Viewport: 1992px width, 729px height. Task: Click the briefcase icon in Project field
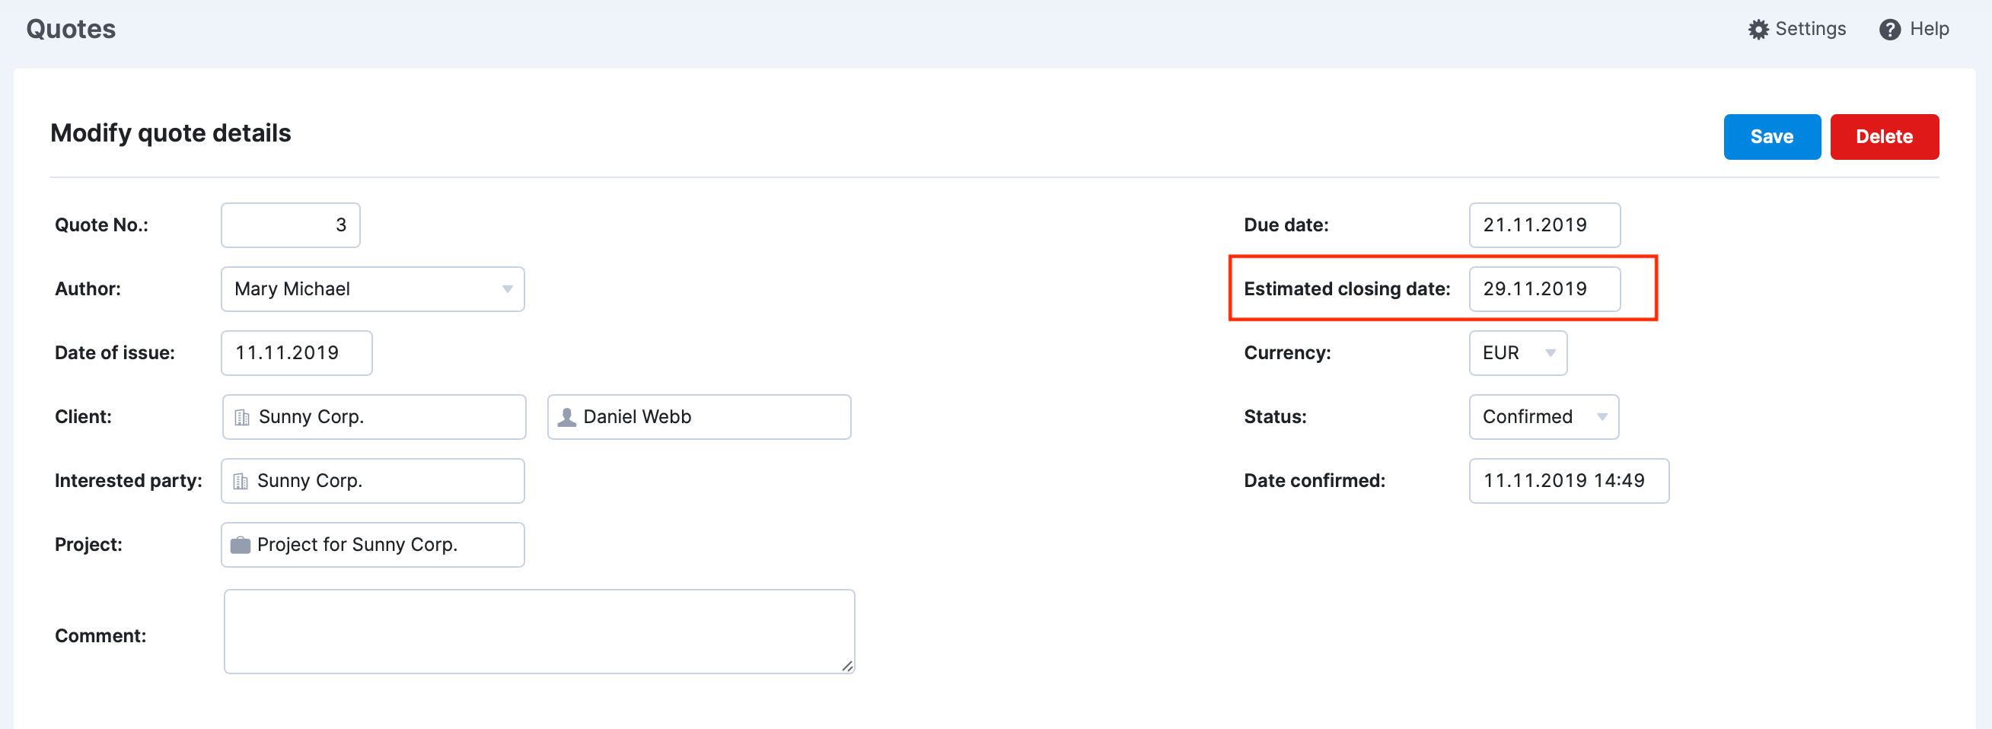tap(241, 545)
